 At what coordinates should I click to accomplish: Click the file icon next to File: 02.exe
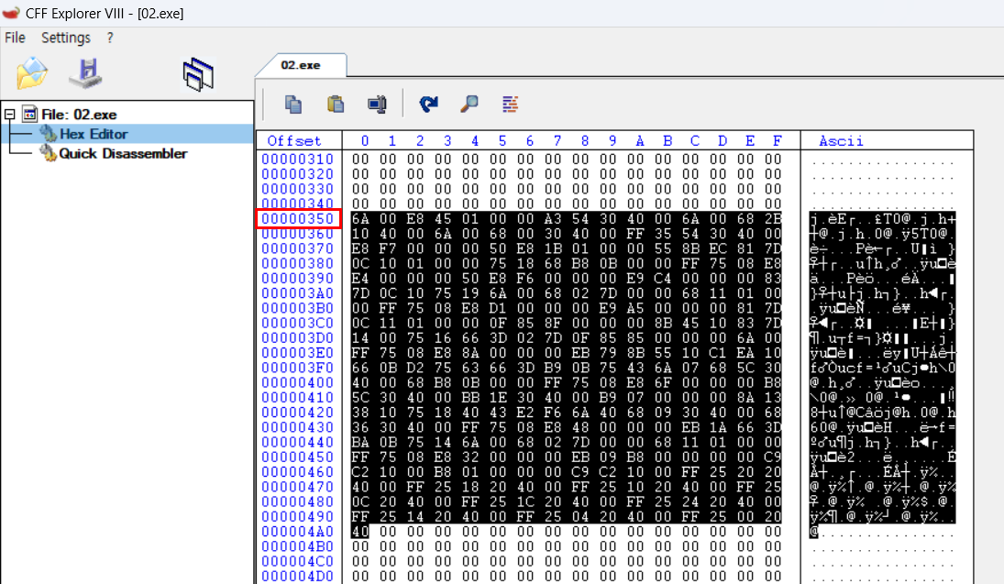(x=29, y=114)
